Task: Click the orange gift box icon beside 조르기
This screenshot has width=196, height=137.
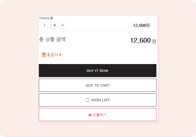Action: click(x=44, y=55)
